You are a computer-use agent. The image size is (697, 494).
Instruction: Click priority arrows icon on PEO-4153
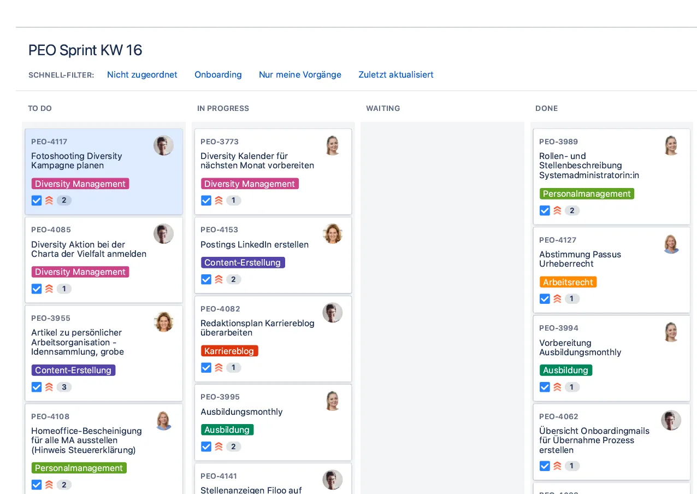tap(218, 279)
